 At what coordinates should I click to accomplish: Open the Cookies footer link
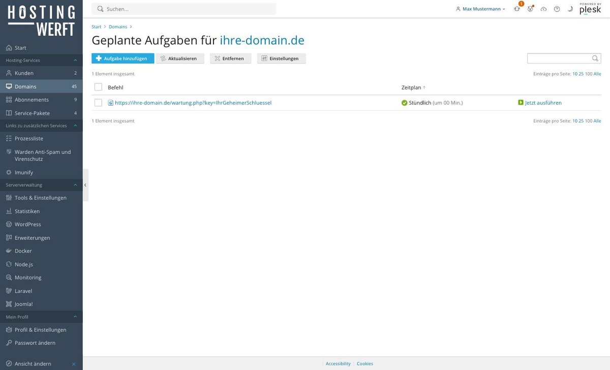coord(365,363)
